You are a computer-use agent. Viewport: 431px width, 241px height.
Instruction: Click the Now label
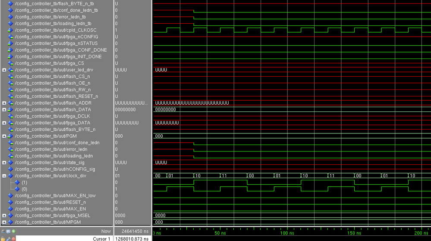(106, 232)
